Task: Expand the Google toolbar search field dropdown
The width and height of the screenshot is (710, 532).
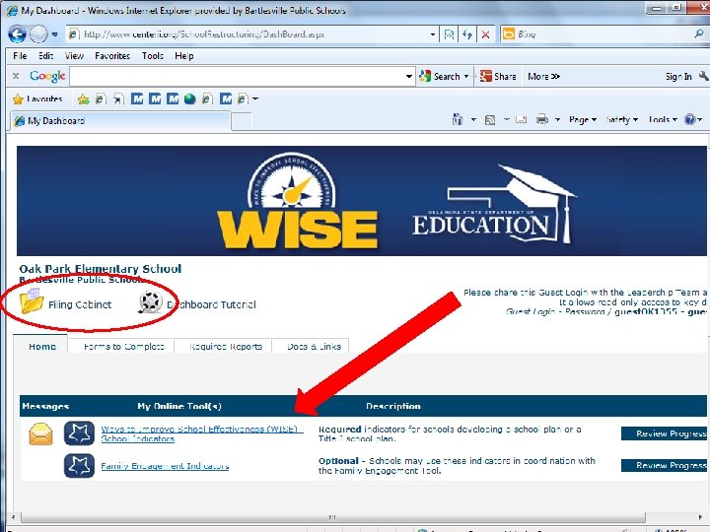Action: coord(409,77)
